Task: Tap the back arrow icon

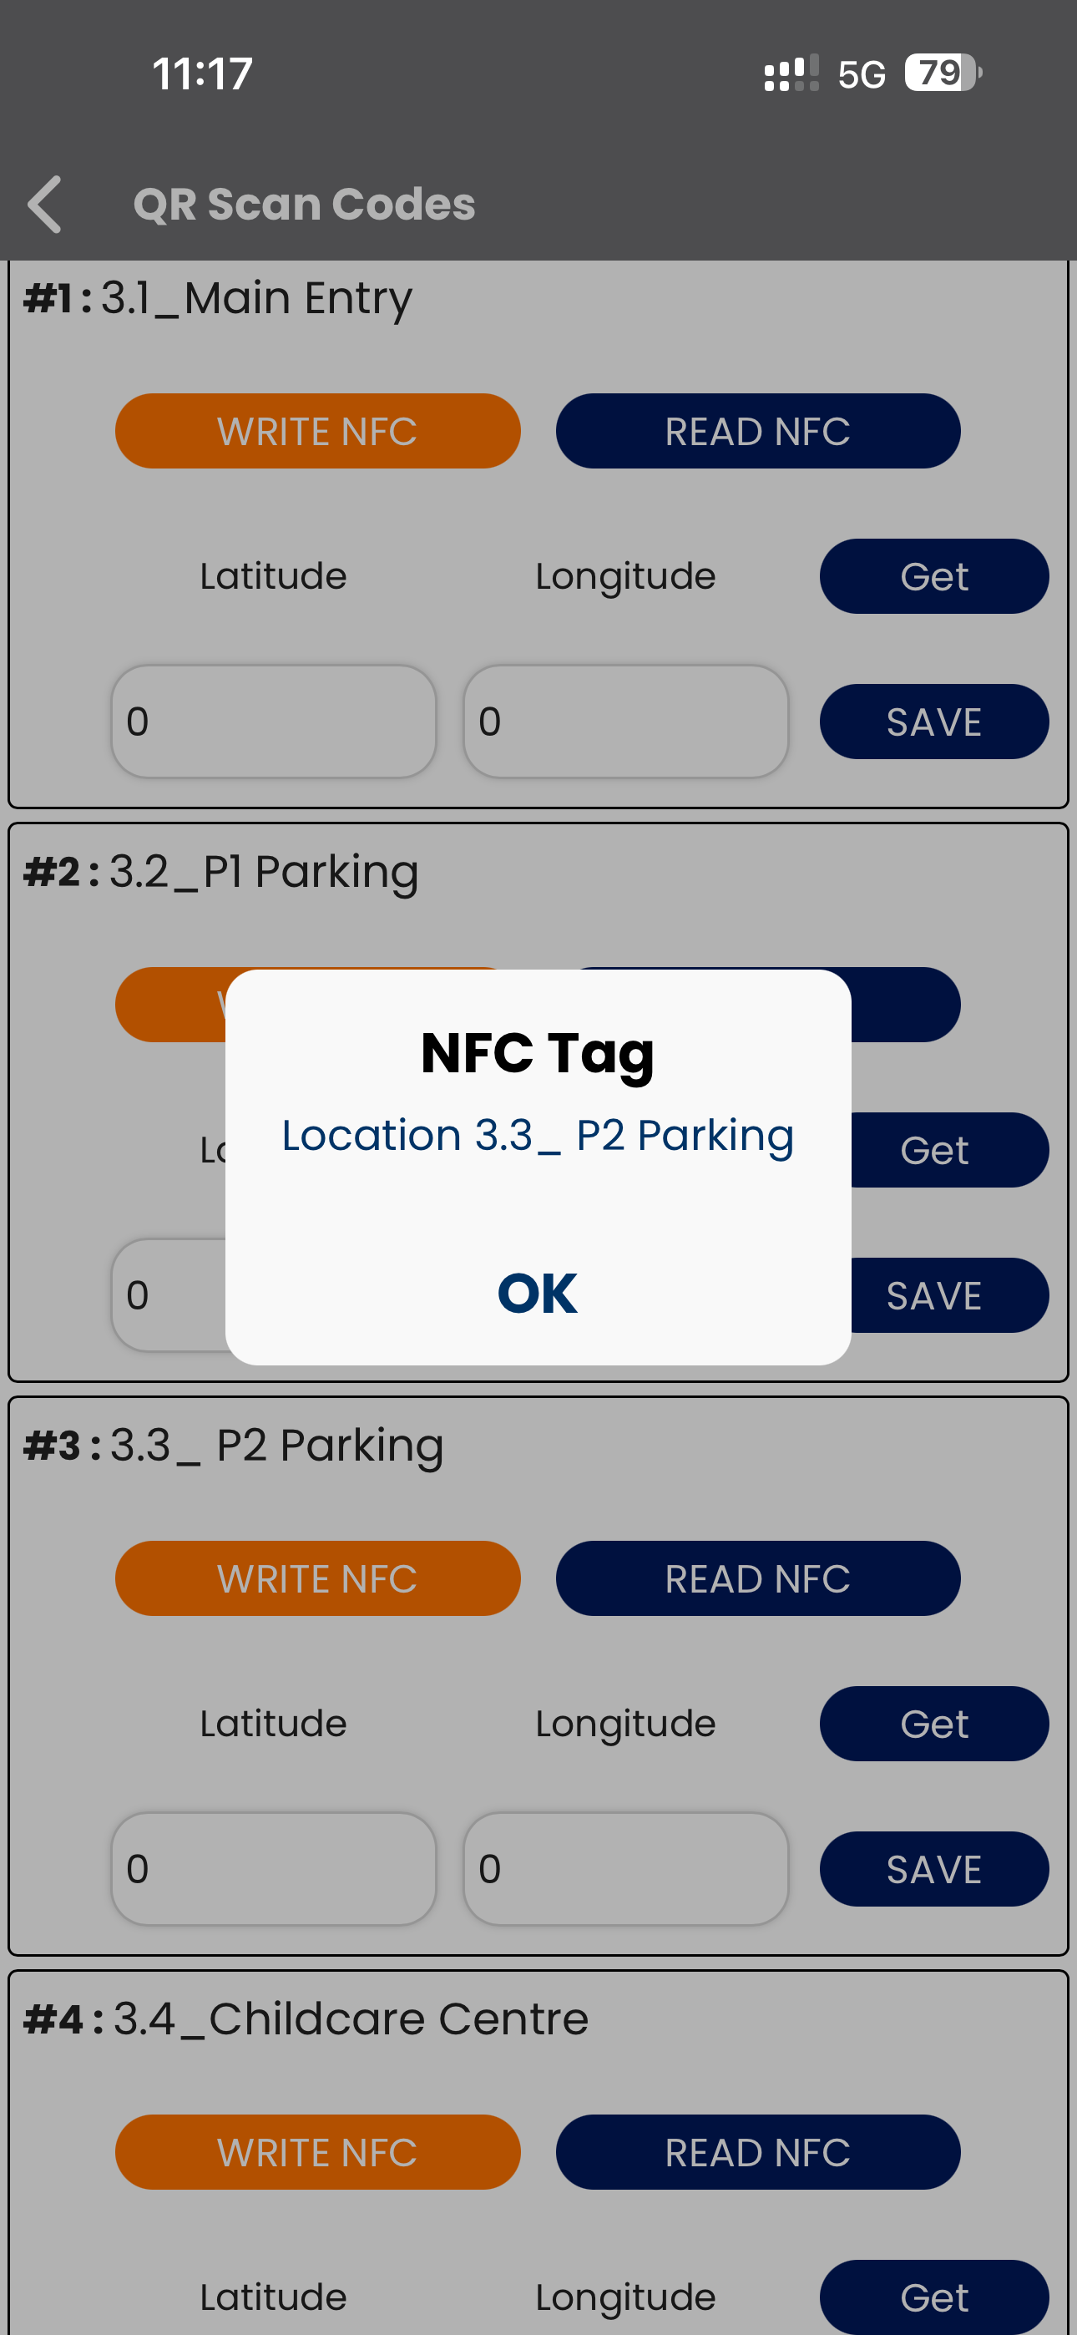Action: (x=45, y=204)
